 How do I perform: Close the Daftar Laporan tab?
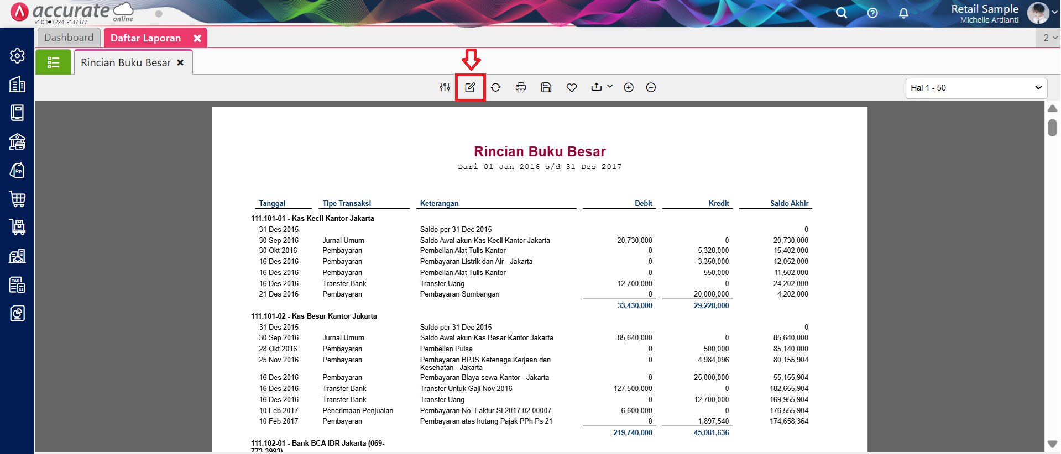(197, 38)
